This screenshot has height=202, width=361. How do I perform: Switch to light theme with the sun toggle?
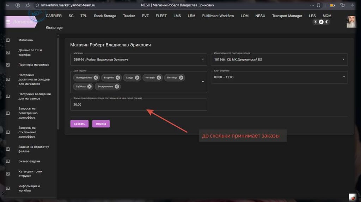316,22
